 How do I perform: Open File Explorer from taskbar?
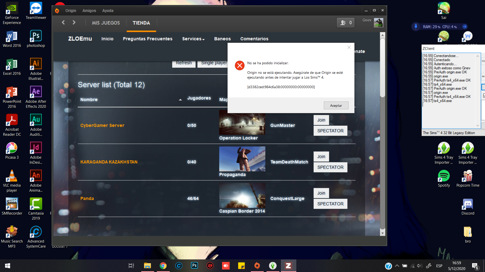pos(147,266)
